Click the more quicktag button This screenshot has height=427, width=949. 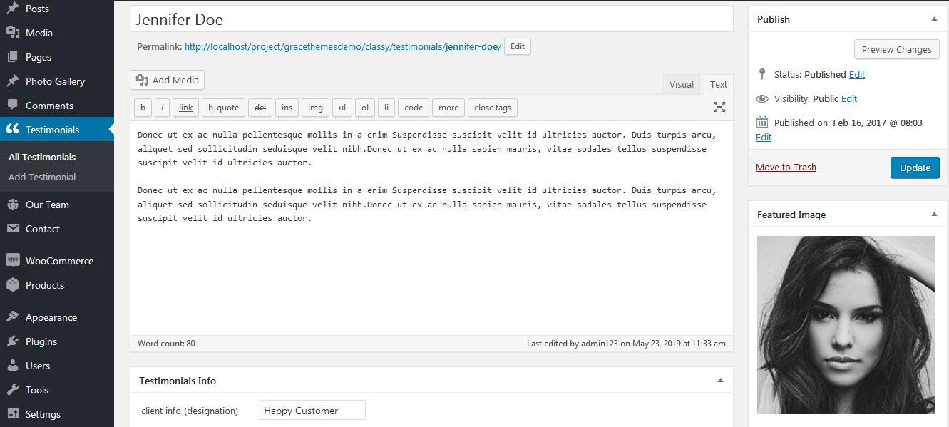(448, 108)
